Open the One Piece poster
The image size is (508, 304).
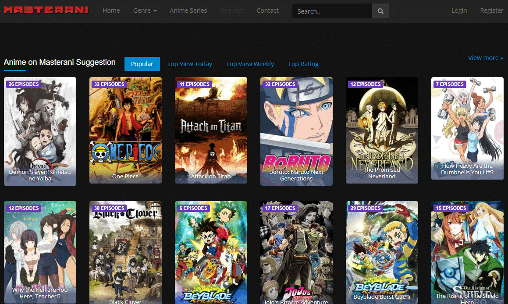tap(125, 130)
